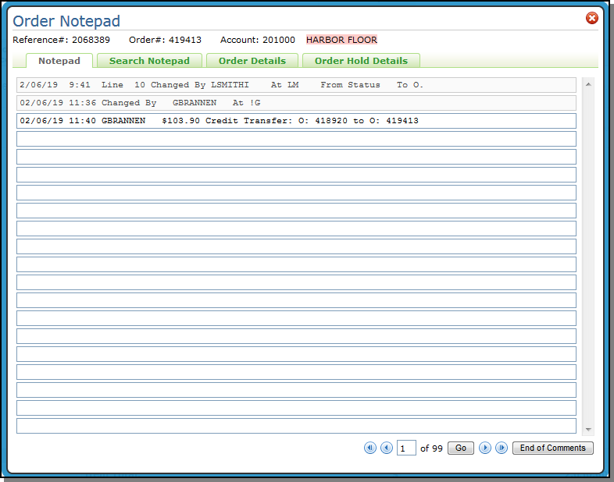Jump to last comments page
Viewport: 614px width, 482px height.
(502, 448)
